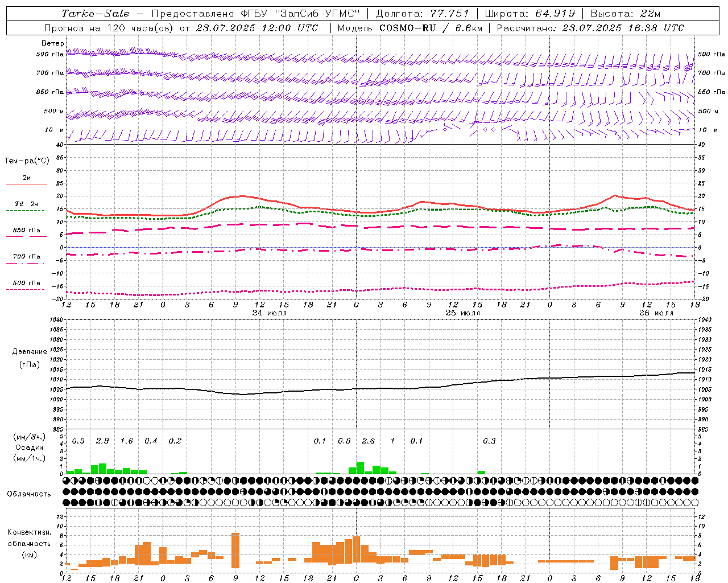
Task: Click the 'Высота: 22м' elevation text
Action: 625,14
